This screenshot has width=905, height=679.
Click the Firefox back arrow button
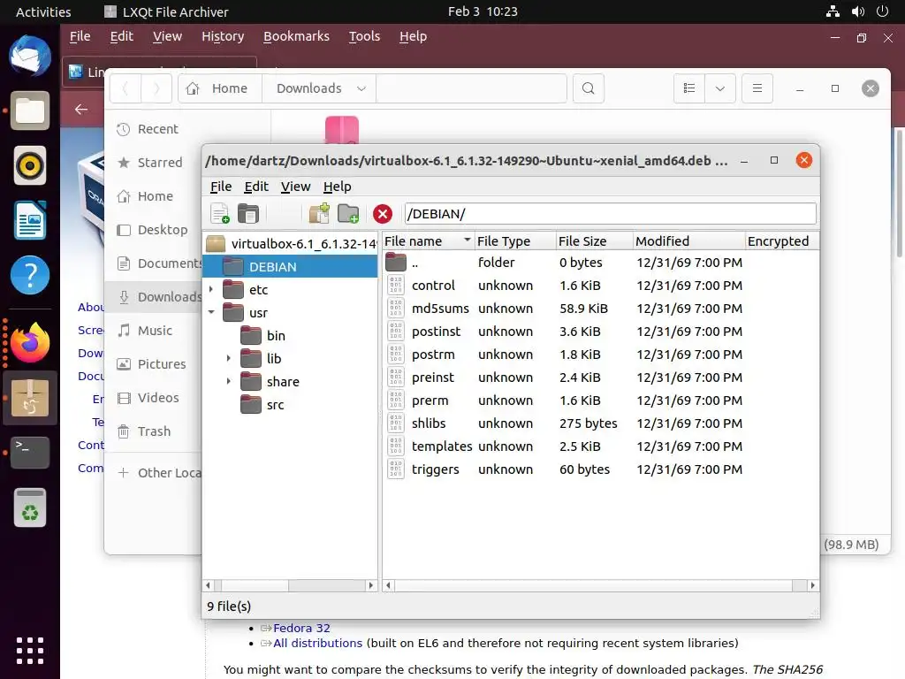pos(81,109)
